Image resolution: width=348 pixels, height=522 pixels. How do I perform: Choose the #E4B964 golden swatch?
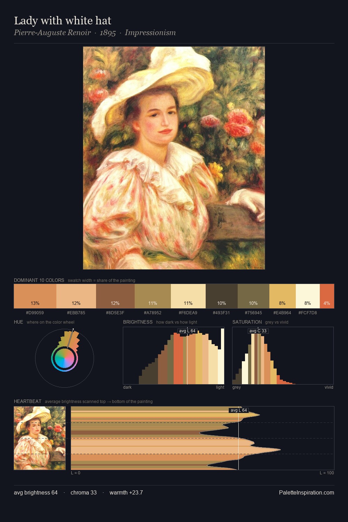(283, 296)
